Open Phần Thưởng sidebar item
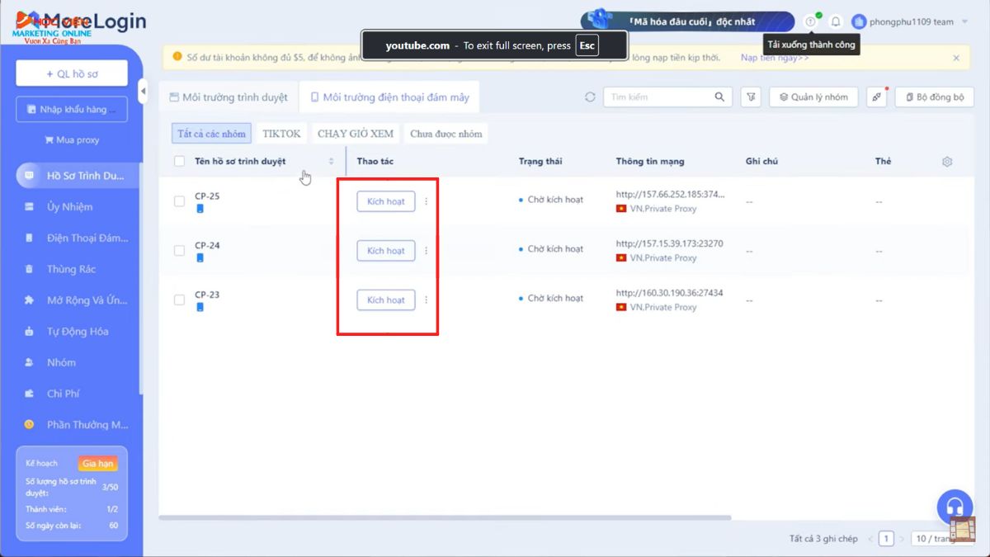 pyautogui.click(x=78, y=425)
